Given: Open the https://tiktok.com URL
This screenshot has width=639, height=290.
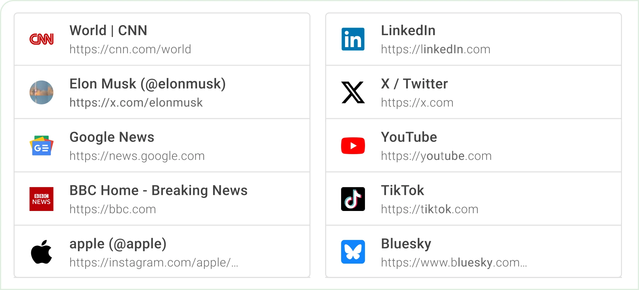Looking at the screenshot, I should point(430,209).
